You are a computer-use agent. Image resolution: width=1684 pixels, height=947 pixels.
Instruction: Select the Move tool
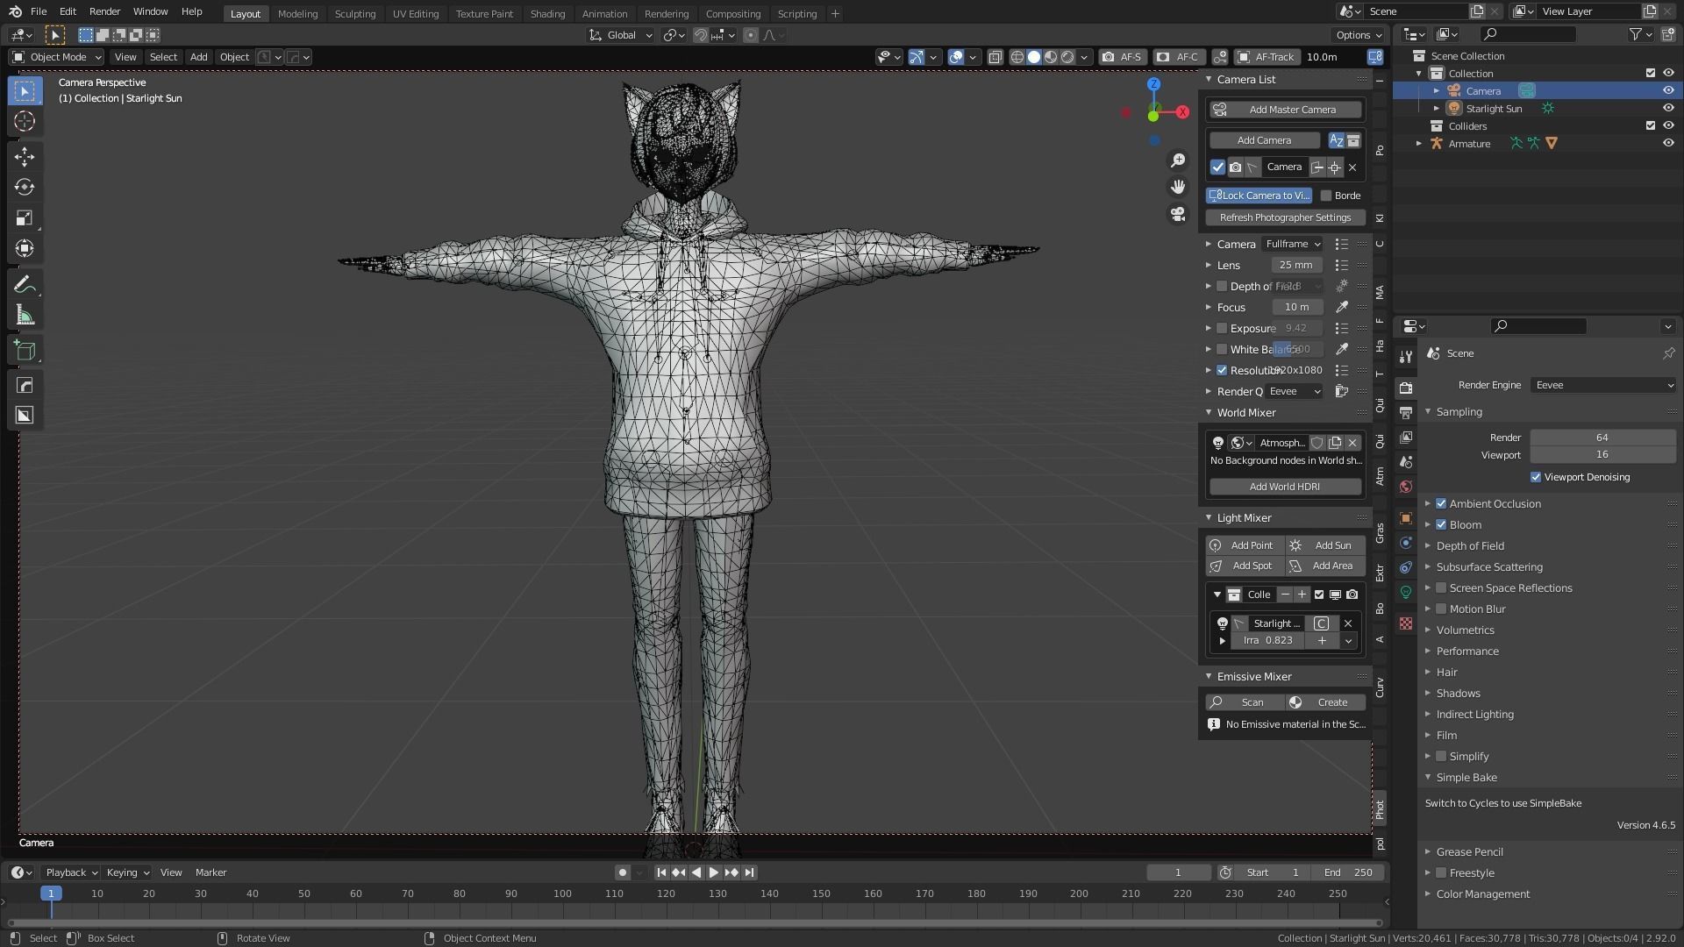[x=25, y=157]
